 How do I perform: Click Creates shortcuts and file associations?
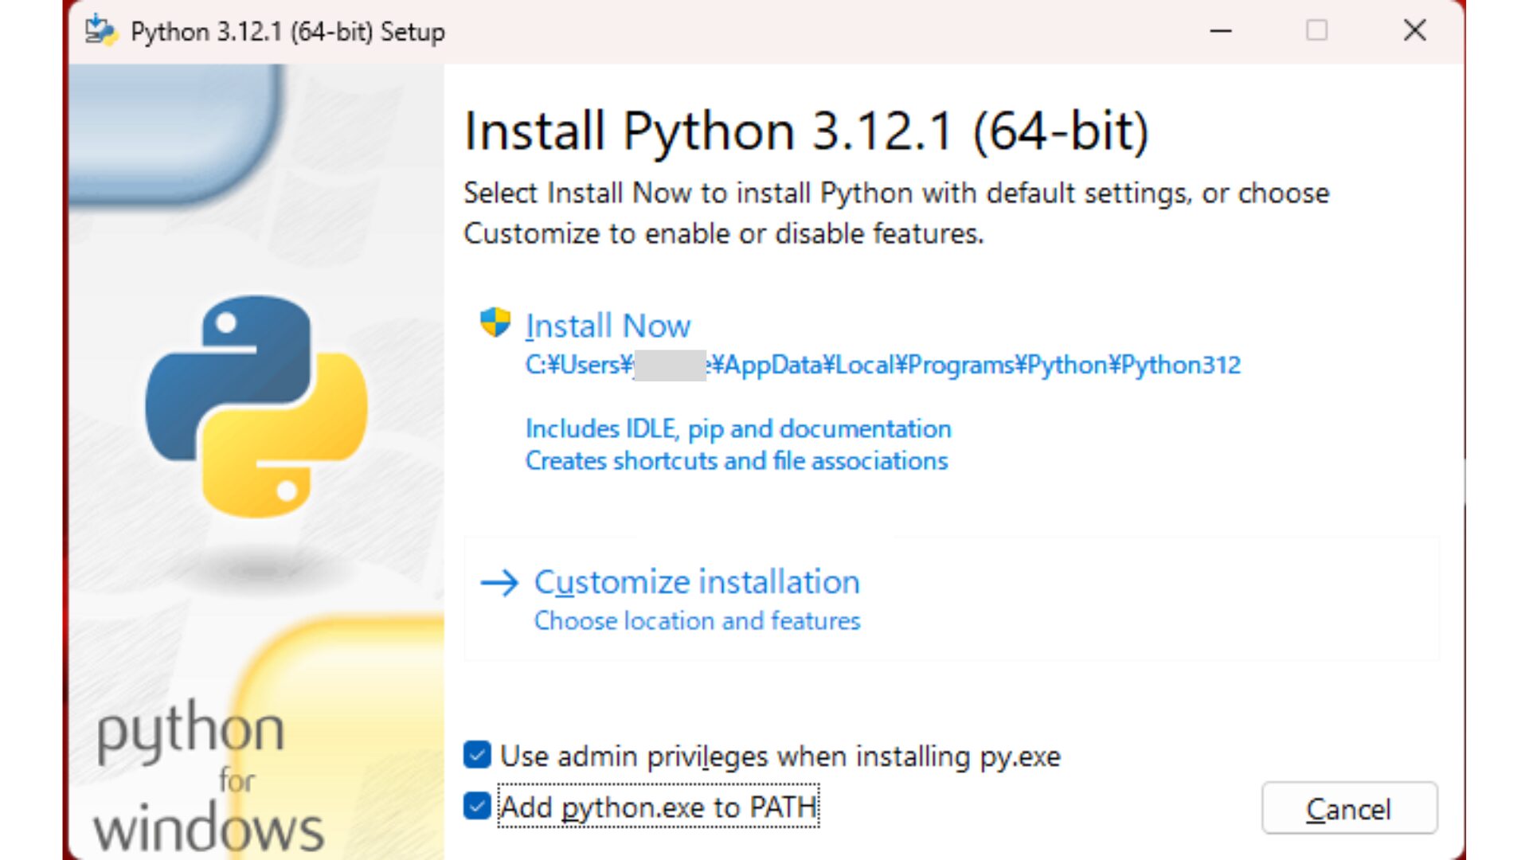tap(735, 460)
